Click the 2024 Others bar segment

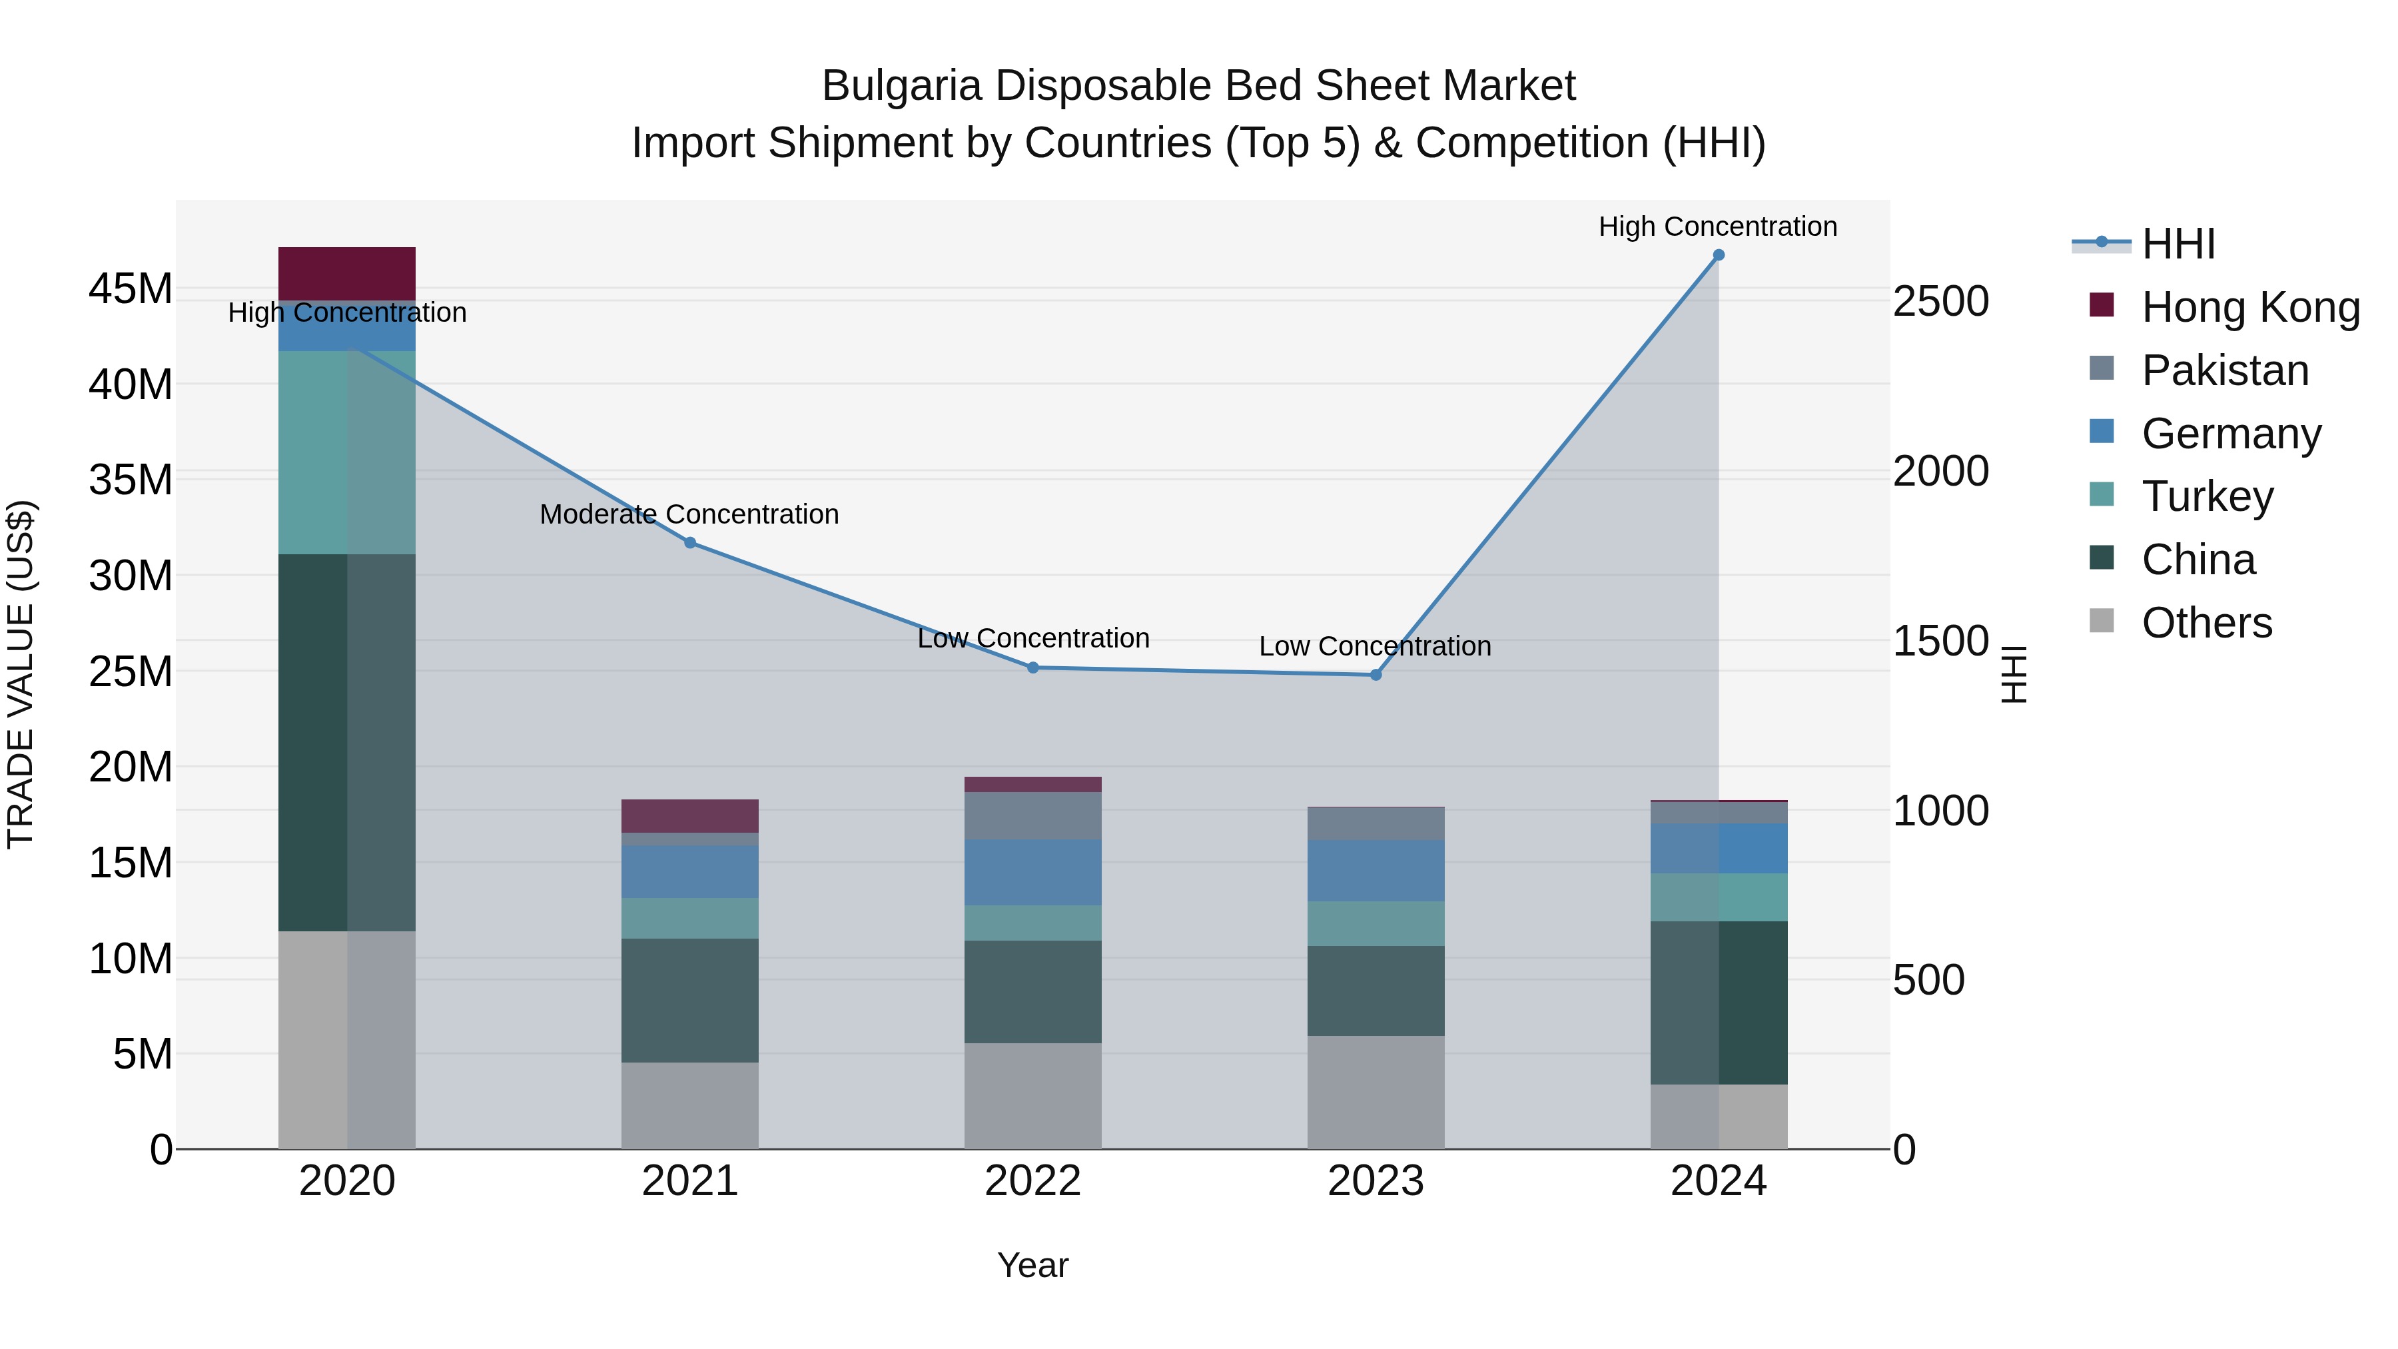(1719, 1117)
